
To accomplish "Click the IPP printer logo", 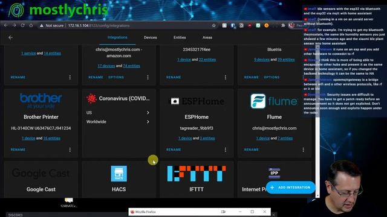I will [274, 173].
